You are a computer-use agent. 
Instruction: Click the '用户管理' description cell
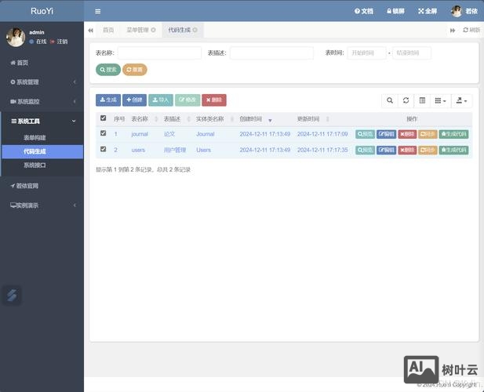[x=175, y=151]
